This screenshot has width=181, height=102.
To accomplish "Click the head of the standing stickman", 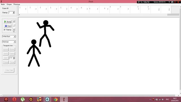I will [x=34, y=42].
